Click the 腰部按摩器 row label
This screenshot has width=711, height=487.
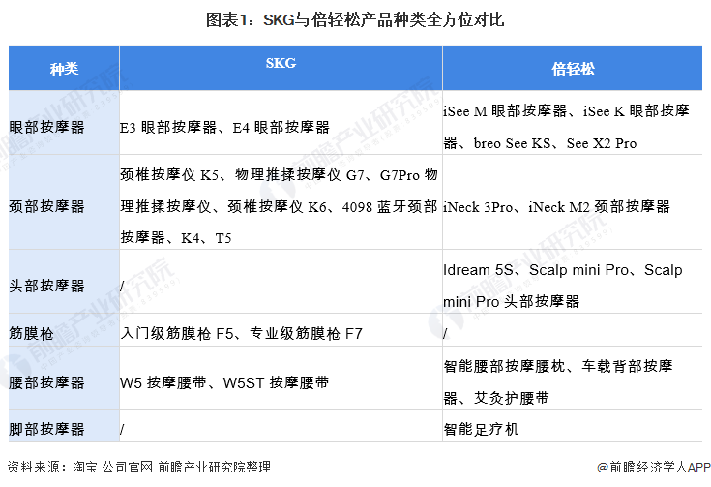[46, 382]
